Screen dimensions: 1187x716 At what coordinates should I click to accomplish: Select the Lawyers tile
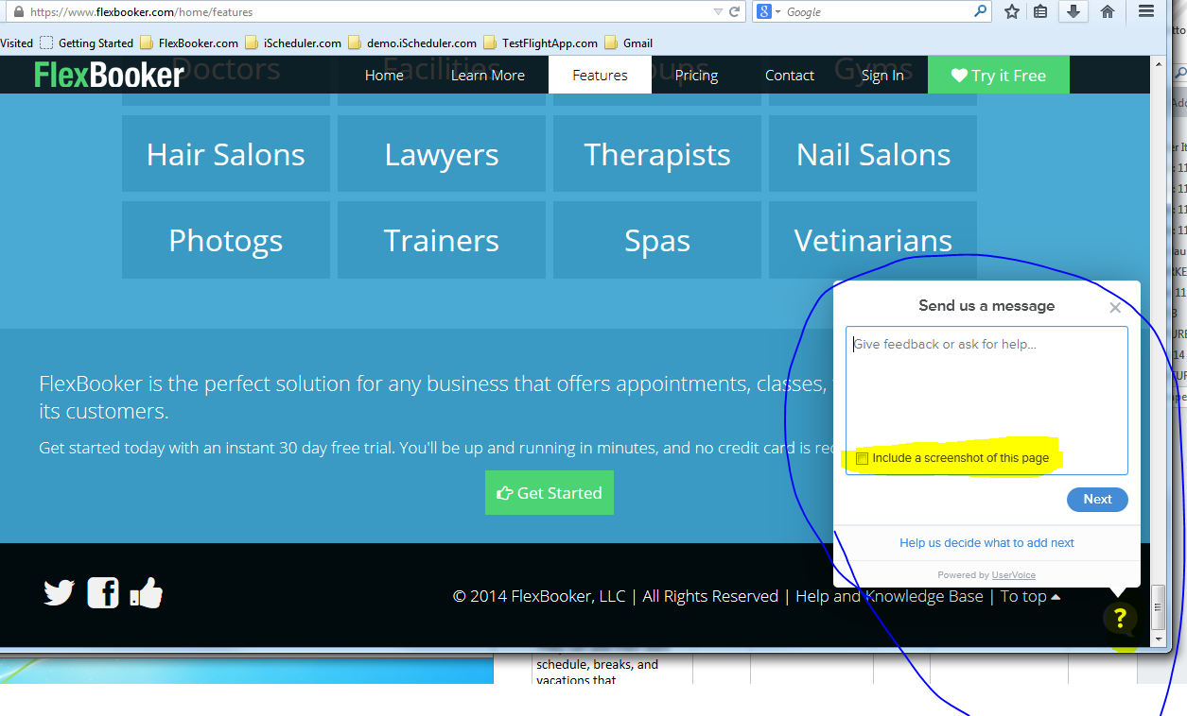coord(442,154)
